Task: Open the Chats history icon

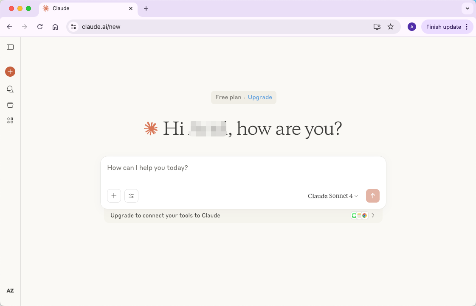Action: pos(10,89)
